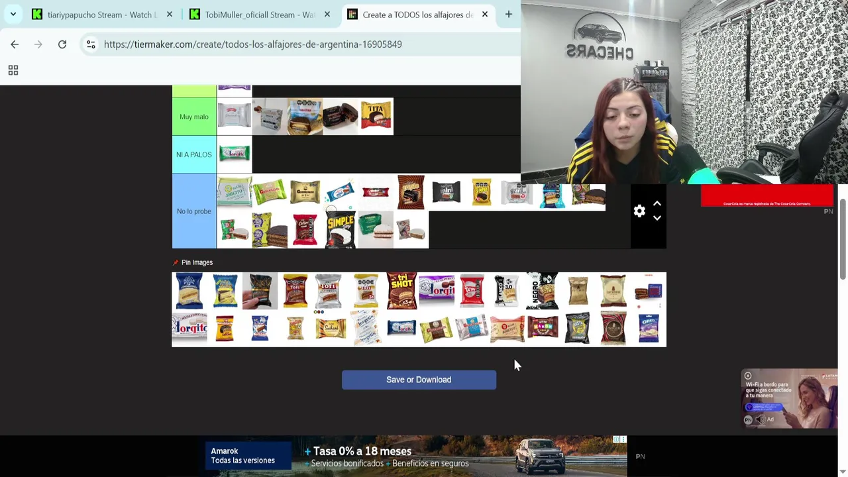
Task: View site information icon in address bar
Action: point(91,44)
